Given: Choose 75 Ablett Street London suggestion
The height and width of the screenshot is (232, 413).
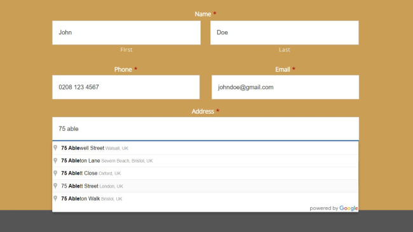Looking at the screenshot, I should (x=205, y=186).
